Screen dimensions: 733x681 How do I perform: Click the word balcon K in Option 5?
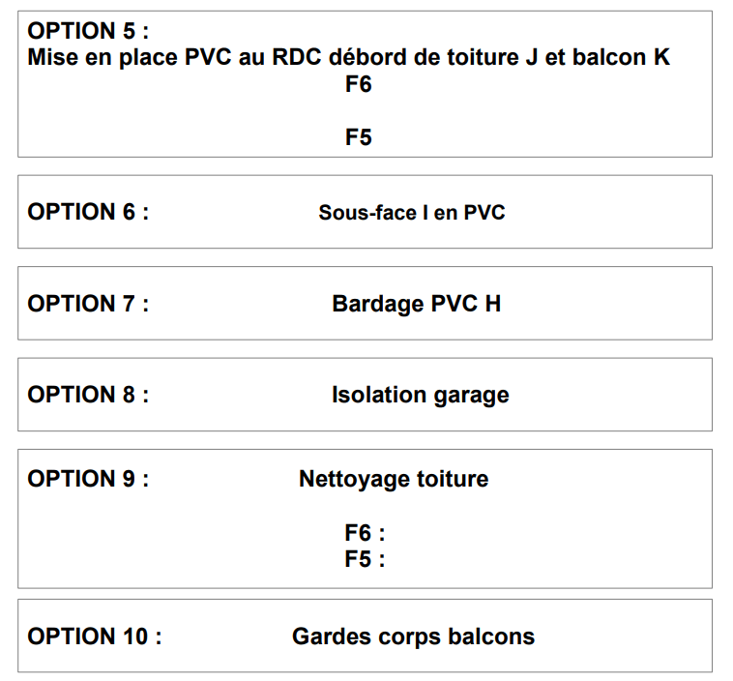(621, 57)
